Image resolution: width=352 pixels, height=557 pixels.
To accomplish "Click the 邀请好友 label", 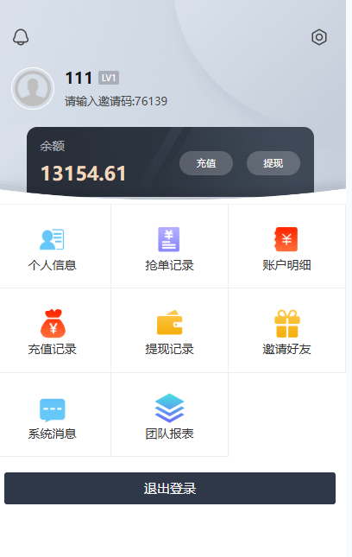I will tap(286, 349).
